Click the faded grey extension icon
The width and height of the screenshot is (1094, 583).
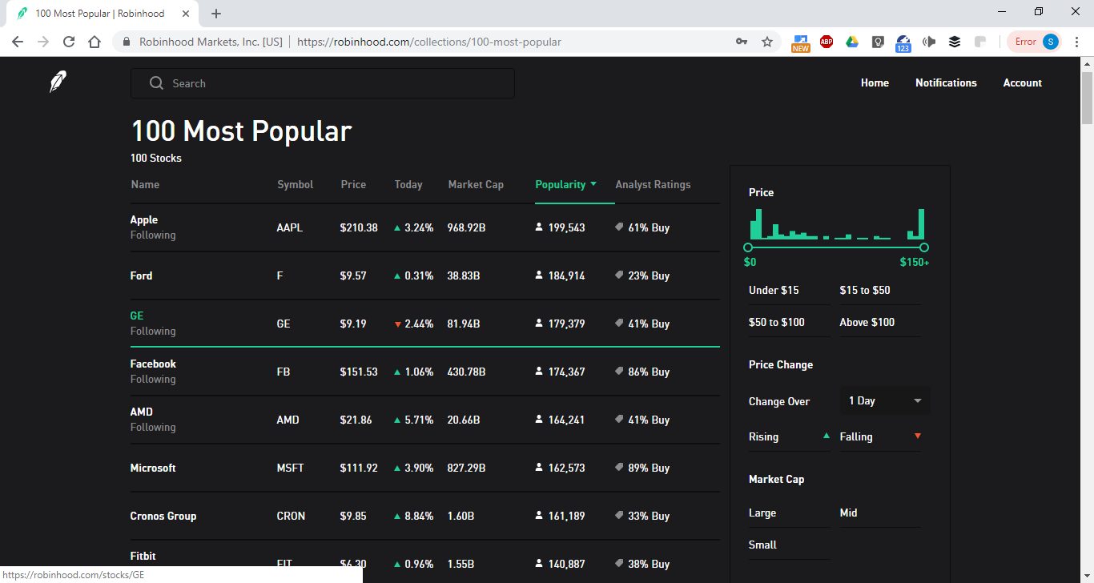point(980,42)
